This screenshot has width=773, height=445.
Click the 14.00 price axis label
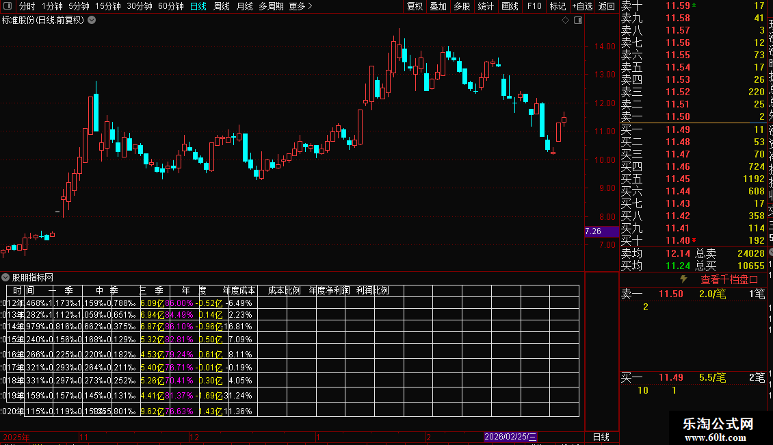click(605, 47)
